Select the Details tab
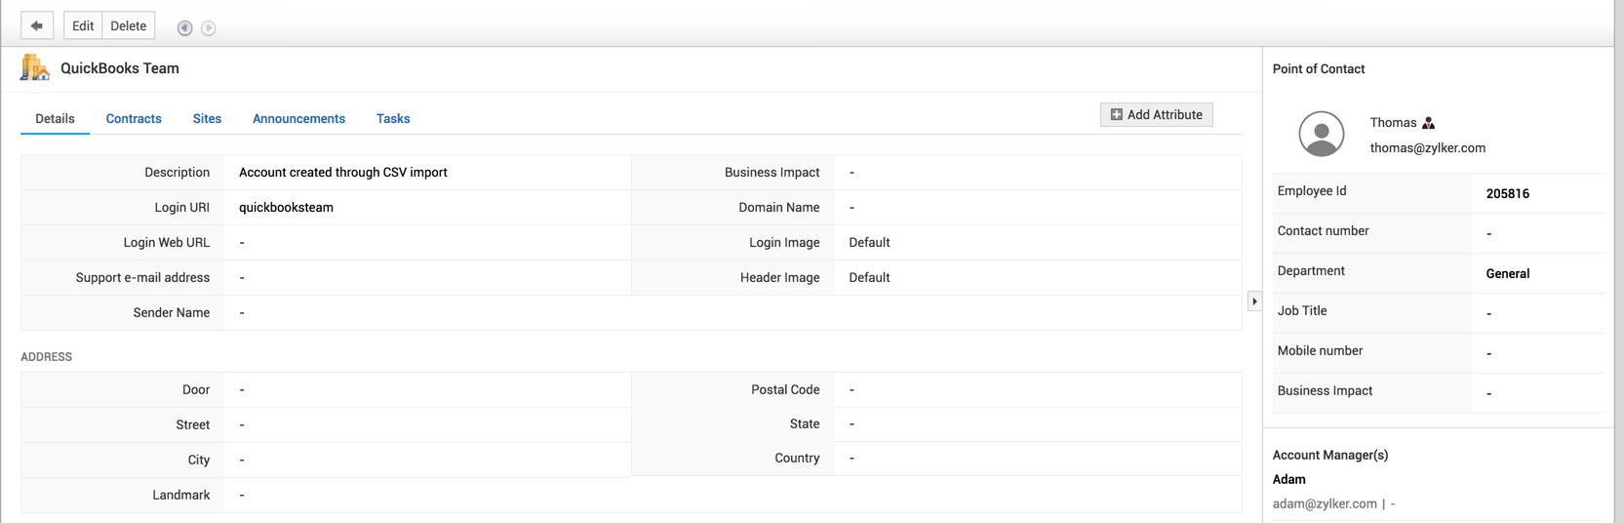 (55, 119)
